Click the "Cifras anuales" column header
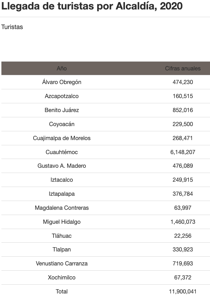The image size is (210, 298). tap(183, 68)
